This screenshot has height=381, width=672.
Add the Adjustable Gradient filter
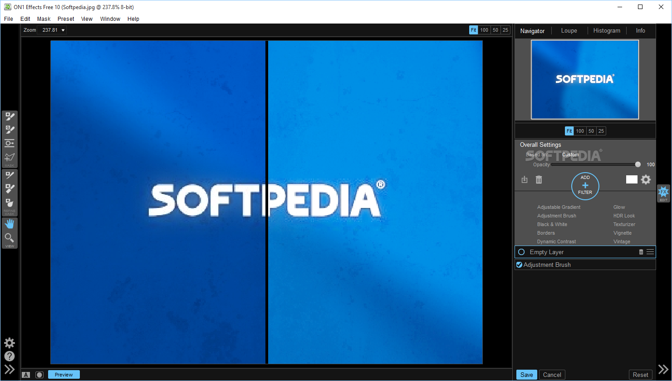[559, 207]
